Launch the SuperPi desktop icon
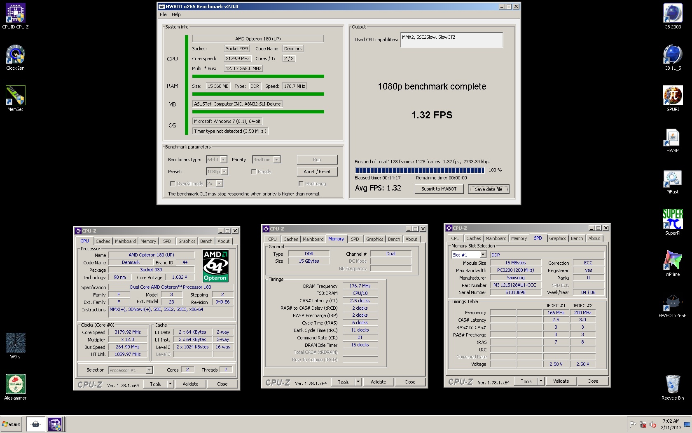692x433 pixels. (673, 222)
